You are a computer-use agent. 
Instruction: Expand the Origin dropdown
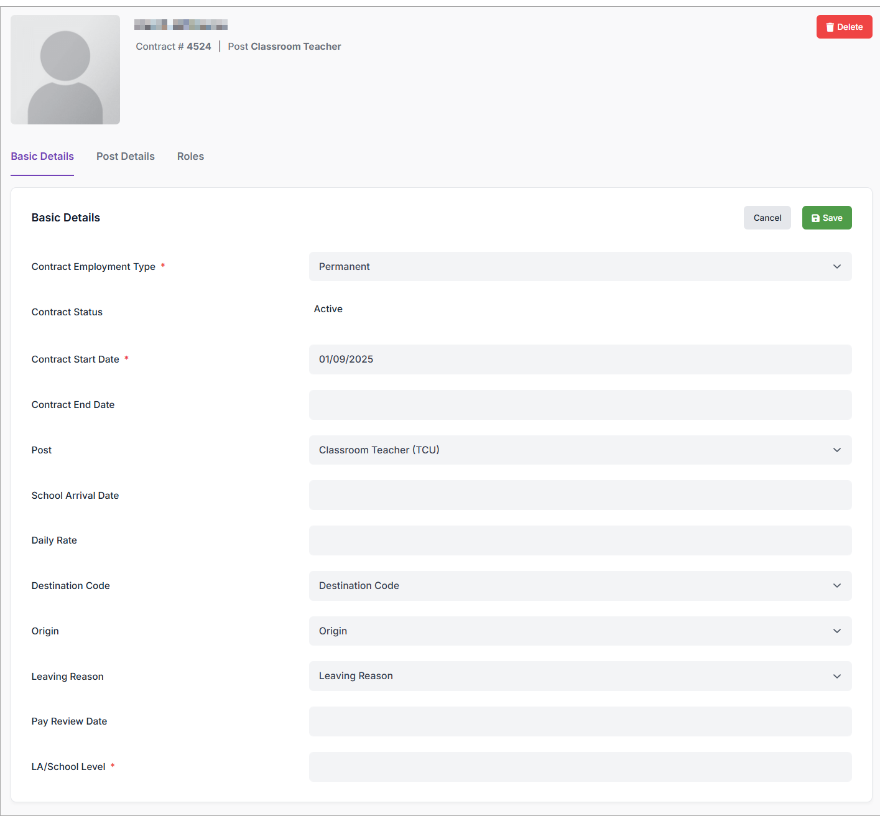point(580,631)
